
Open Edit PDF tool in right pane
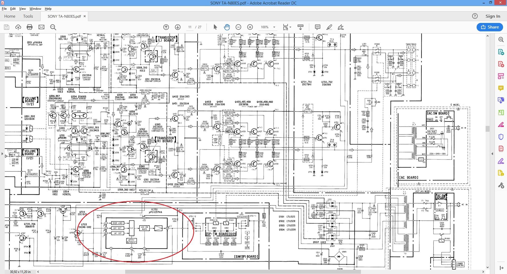501,76
